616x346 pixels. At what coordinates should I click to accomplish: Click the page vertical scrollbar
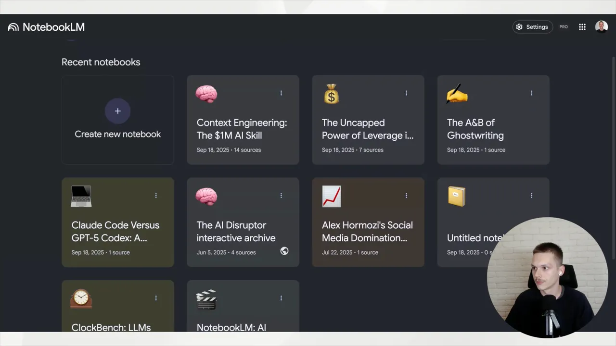613,159
